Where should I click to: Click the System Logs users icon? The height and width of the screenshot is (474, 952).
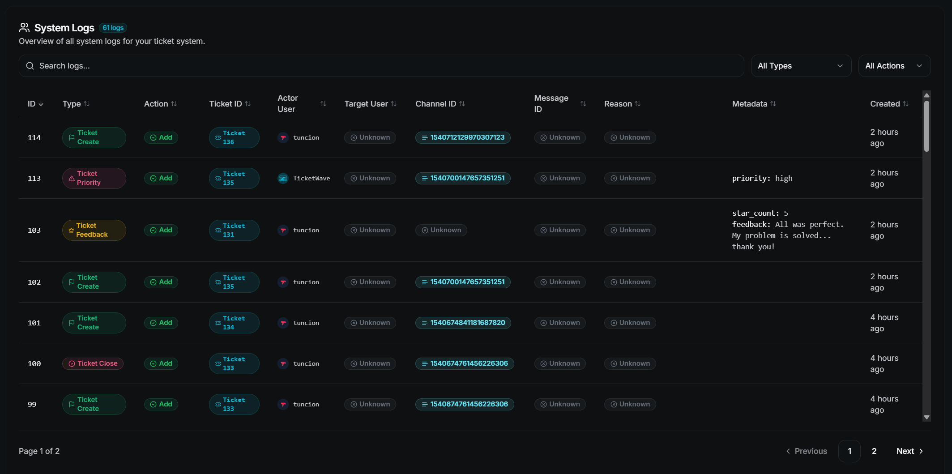coord(24,28)
